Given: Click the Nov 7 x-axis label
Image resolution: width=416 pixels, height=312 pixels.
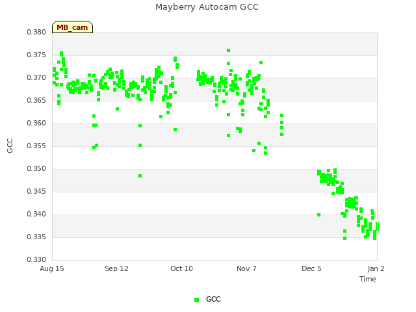Looking at the screenshot, I should coord(246,268).
